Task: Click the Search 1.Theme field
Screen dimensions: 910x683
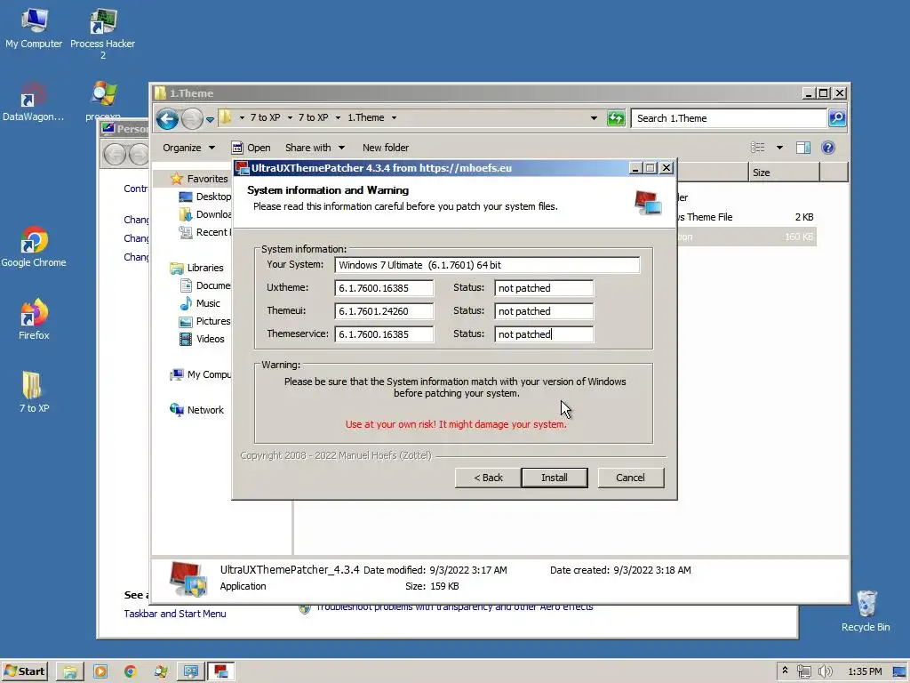Action: click(729, 118)
